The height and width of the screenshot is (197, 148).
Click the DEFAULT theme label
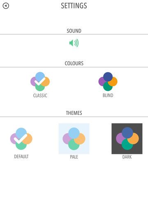(x=21, y=156)
